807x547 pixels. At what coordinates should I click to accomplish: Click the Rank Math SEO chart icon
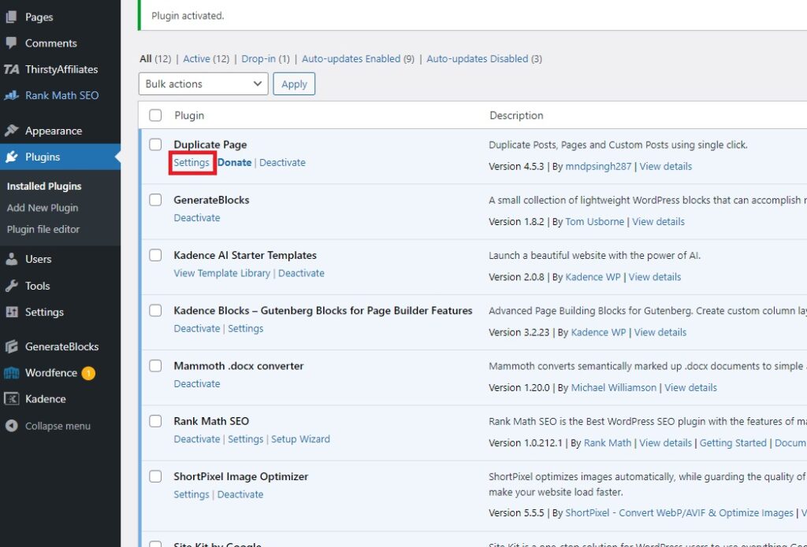coord(11,95)
